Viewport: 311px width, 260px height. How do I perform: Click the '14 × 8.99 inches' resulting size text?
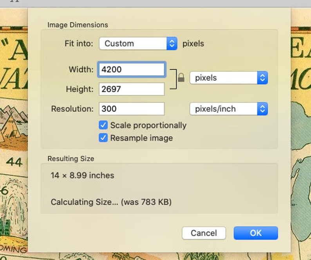point(83,175)
